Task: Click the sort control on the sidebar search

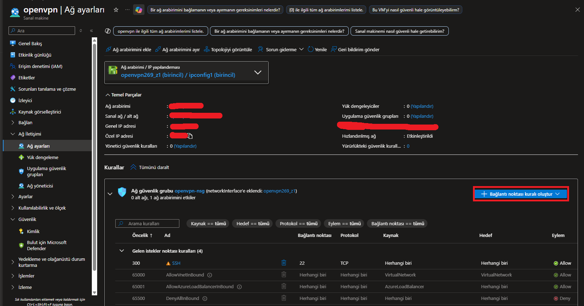Action: click(x=81, y=31)
